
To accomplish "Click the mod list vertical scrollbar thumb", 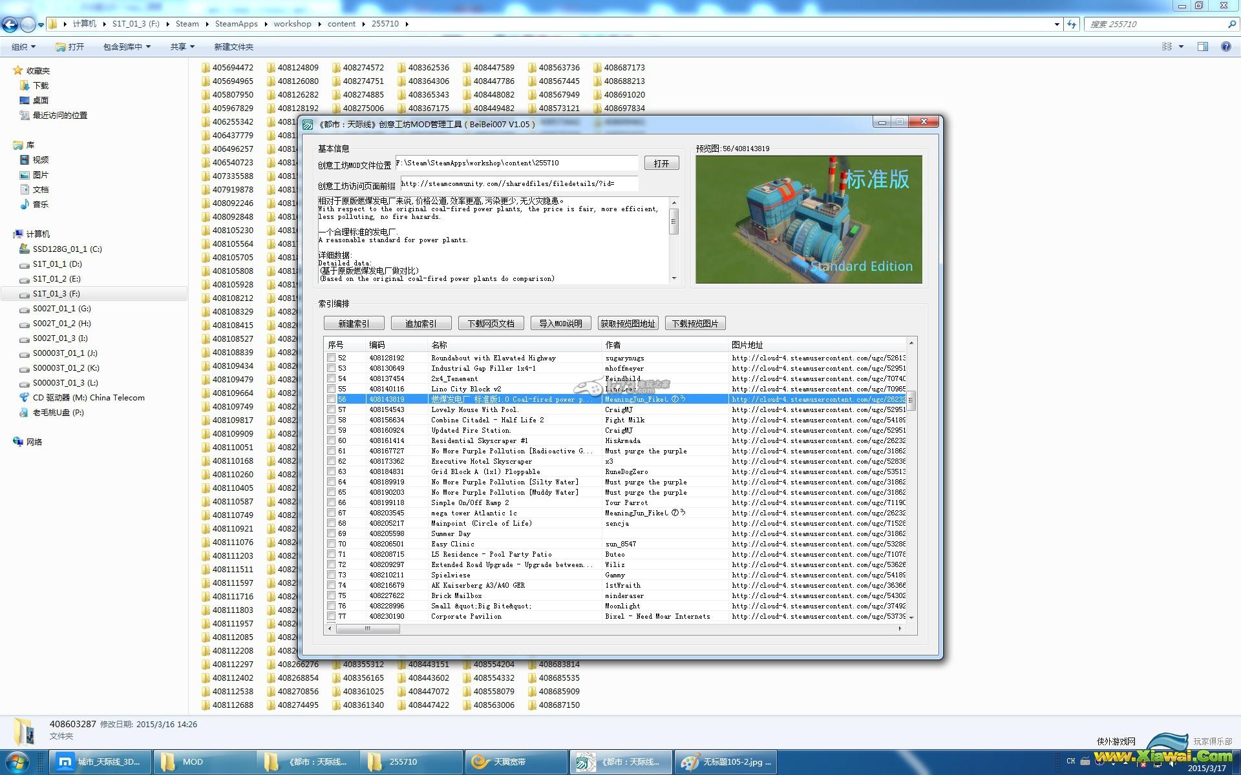I will click(911, 400).
